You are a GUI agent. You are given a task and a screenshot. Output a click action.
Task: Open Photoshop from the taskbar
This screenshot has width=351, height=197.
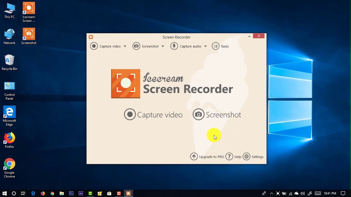[x=71, y=193]
